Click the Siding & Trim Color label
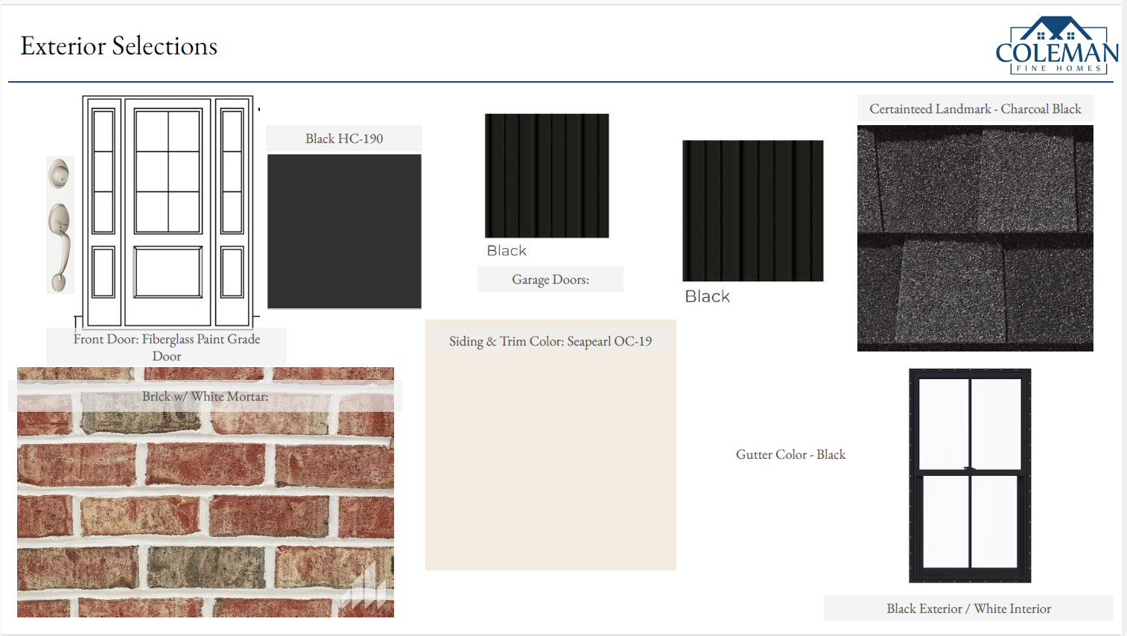Image resolution: width=1127 pixels, height=636 pixels. (550, 341)
